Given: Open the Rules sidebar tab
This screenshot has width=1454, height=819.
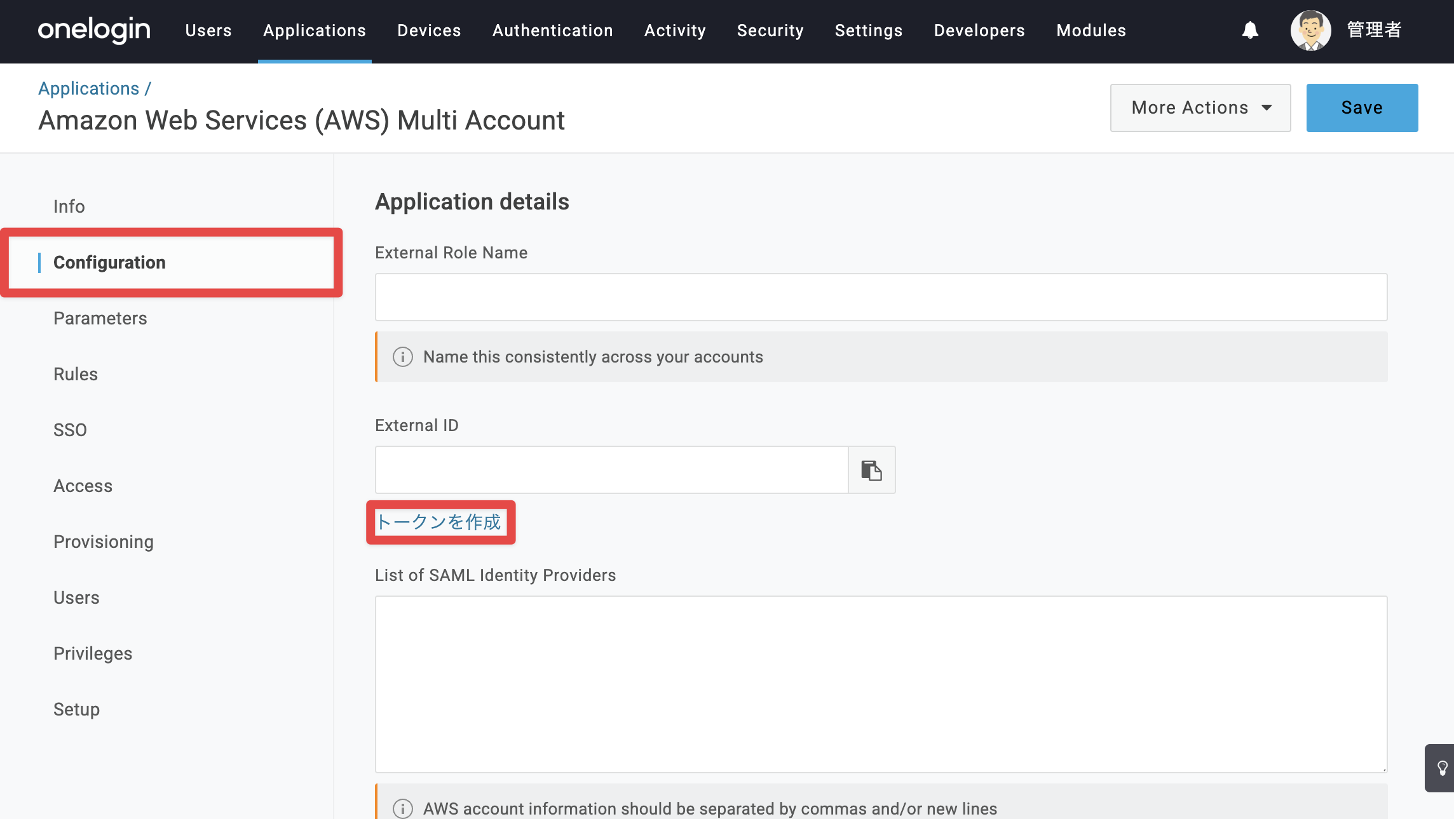Looking at the screenshot, I should point(76,374).
